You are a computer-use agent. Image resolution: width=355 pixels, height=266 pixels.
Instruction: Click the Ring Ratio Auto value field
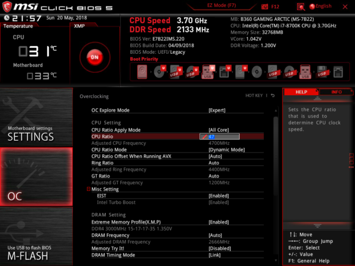(x=214, y=163)
